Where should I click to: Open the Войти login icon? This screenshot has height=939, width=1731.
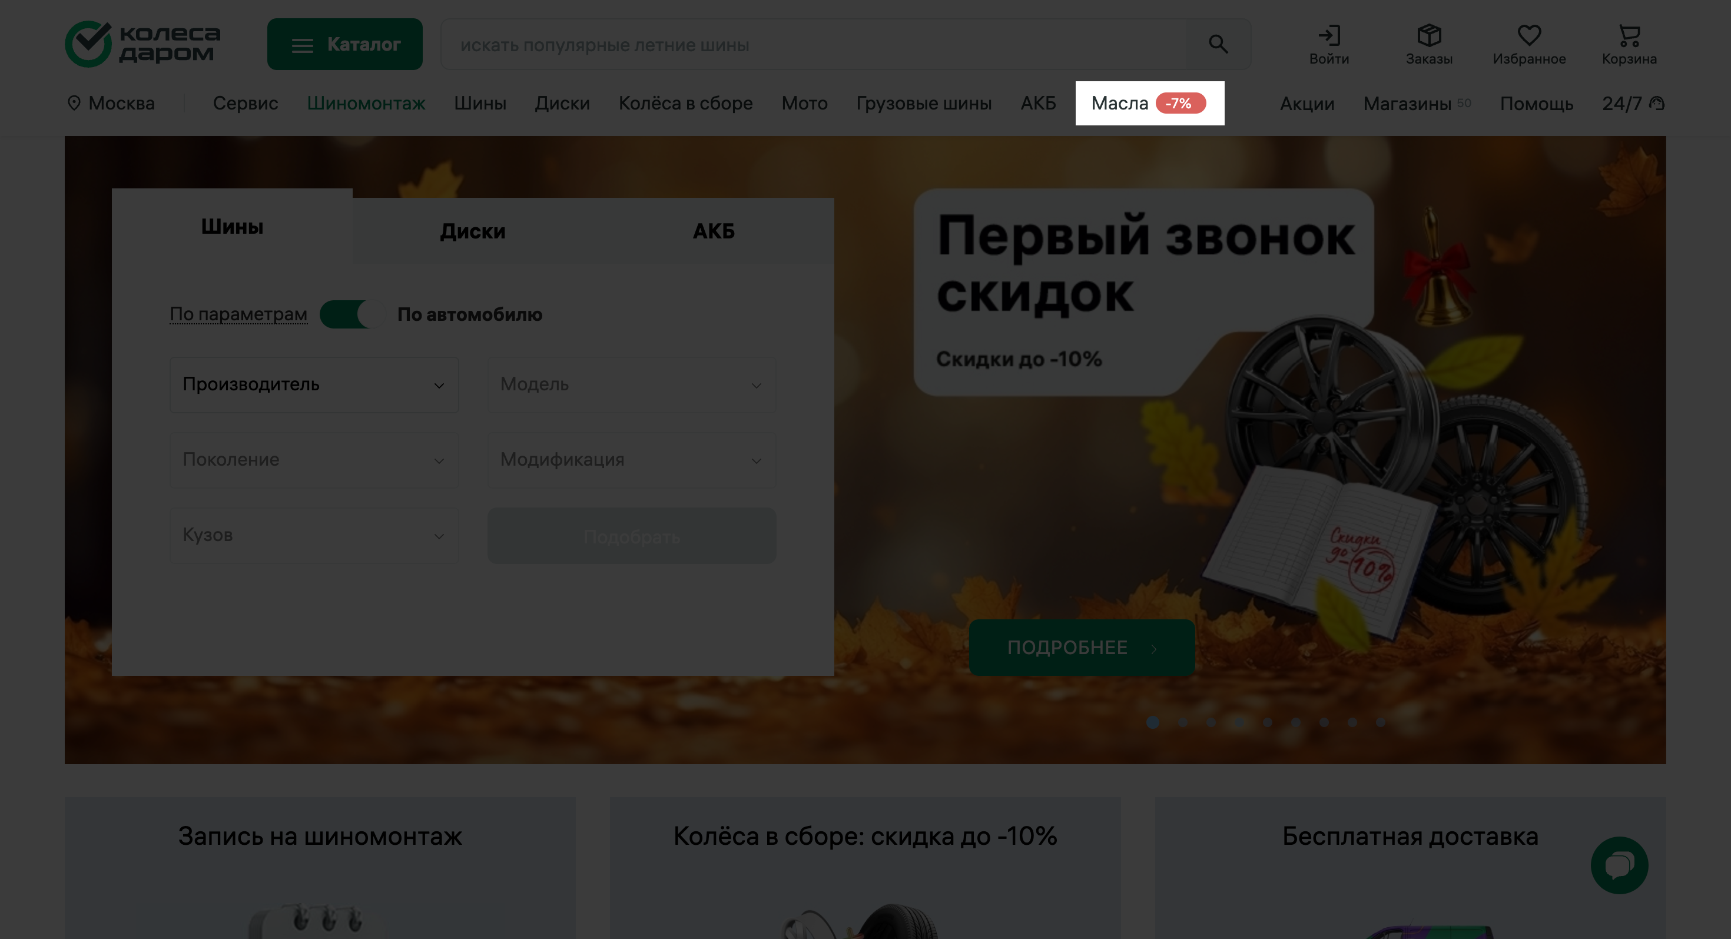1328,35
